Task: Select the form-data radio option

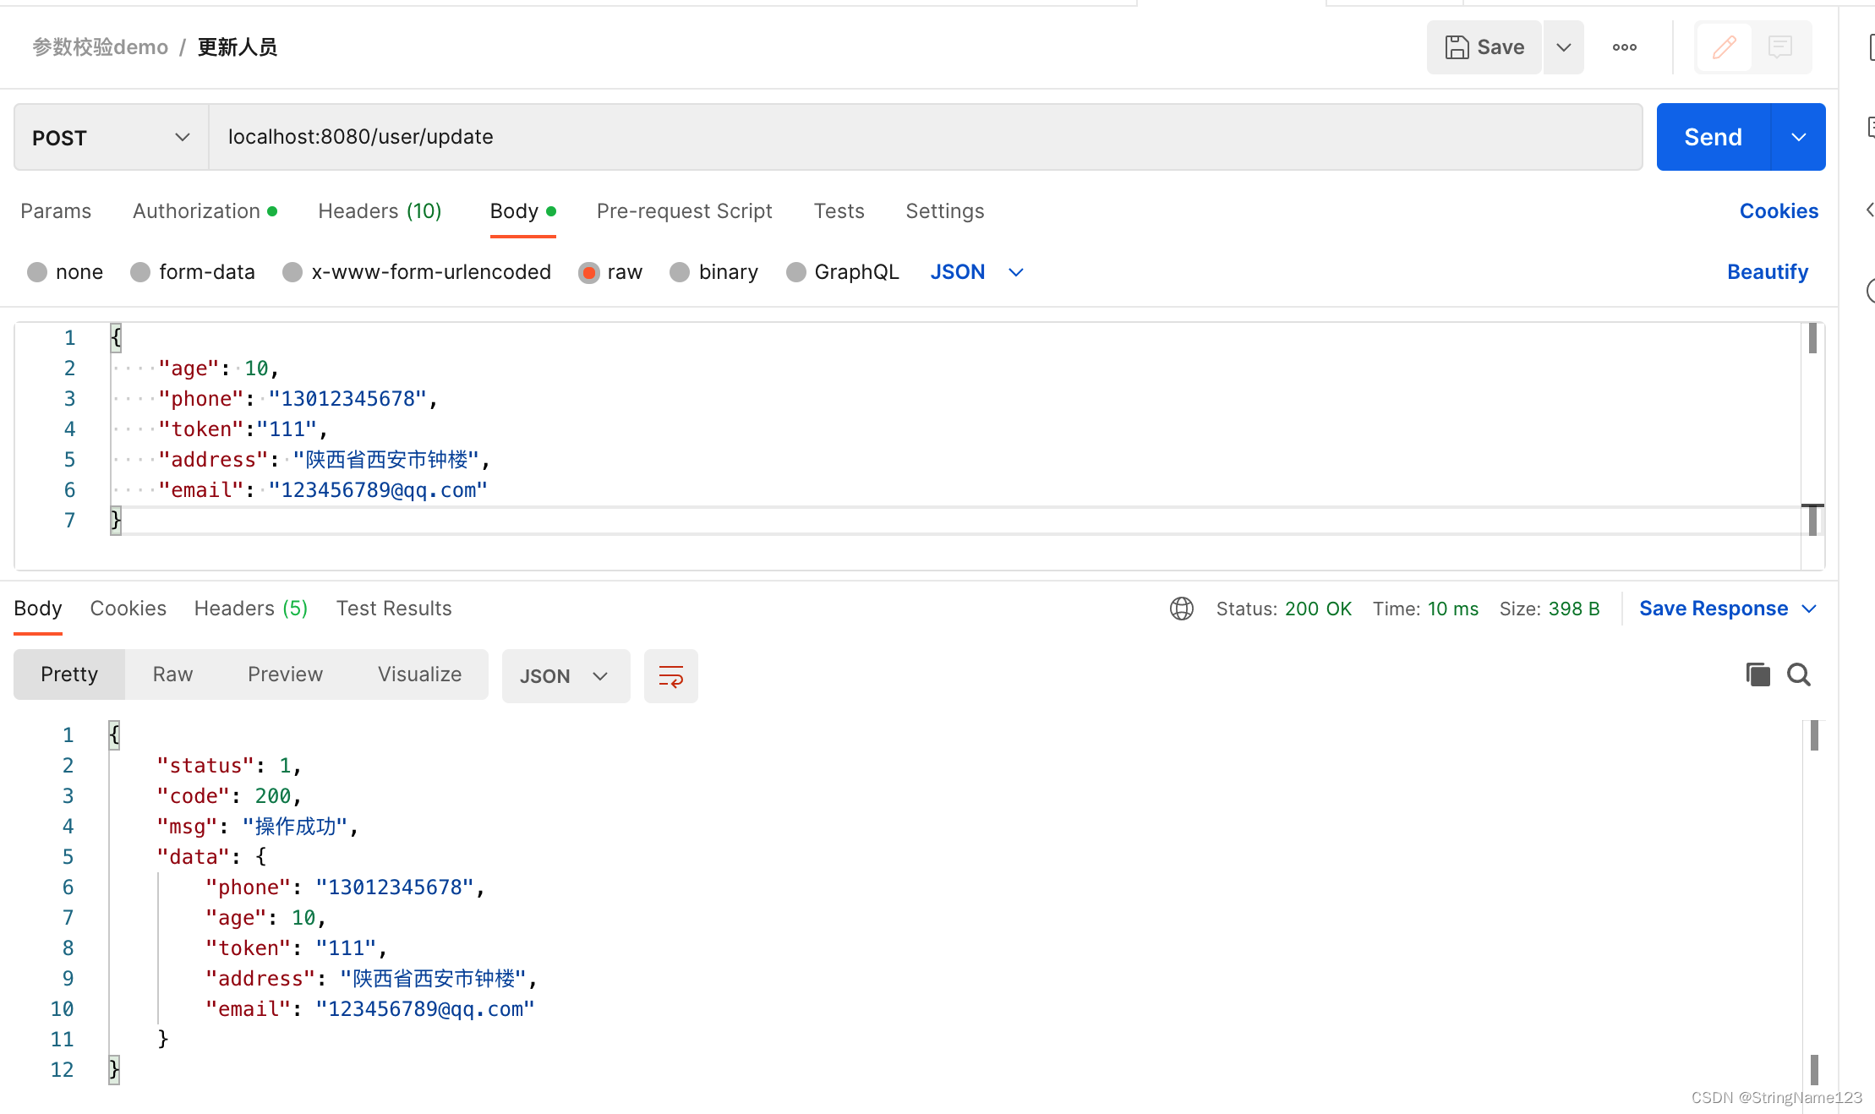Action: (x=140, y=272)
